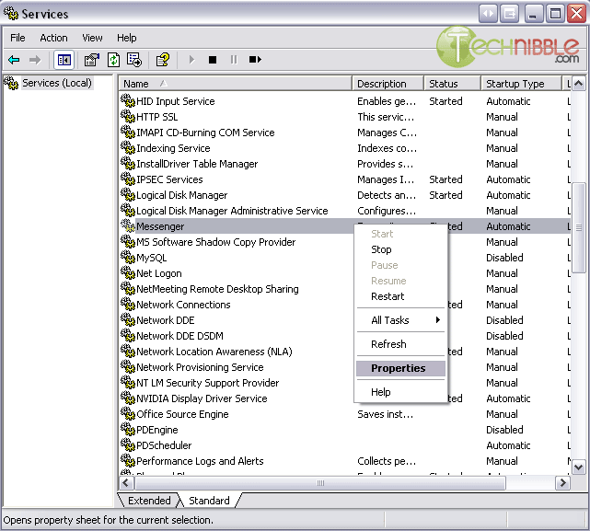
Task: Select the InstallDriver Table Manager row
Action: 344,164
